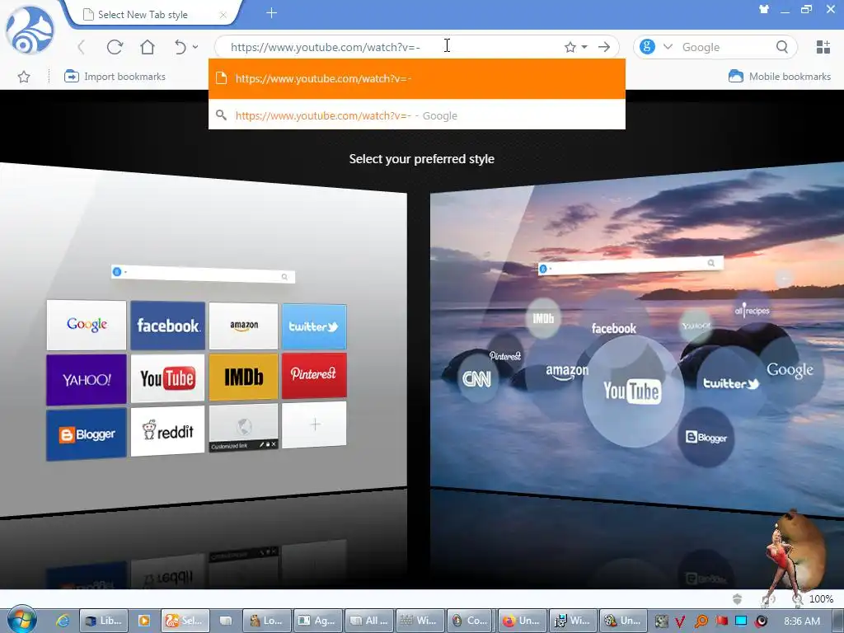The image size is (844, 633).
Task: Choose the orange highlighted URL suggestion
Action: point(416,78)
